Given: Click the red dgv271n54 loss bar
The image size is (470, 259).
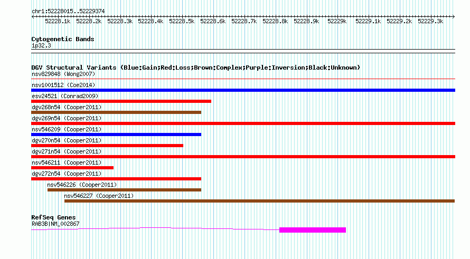Looking at the screenshot, I should [x=243, y=157].
